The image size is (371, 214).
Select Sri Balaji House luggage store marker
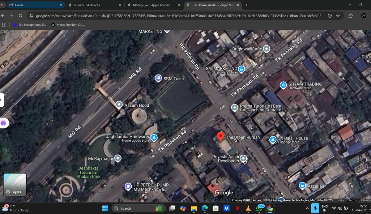[273, 139]
